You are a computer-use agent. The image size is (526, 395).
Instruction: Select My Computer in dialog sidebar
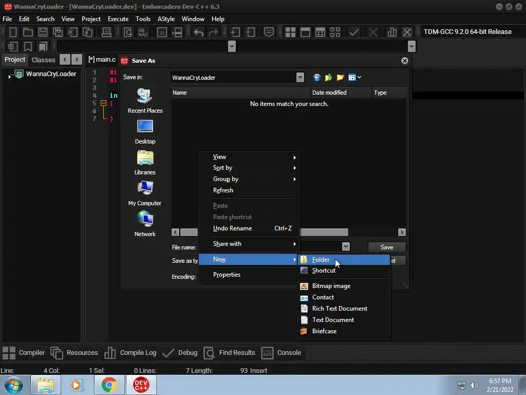click(145, 193)
